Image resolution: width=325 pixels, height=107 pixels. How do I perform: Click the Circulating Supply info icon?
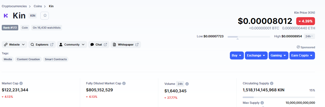click(272, 83)
